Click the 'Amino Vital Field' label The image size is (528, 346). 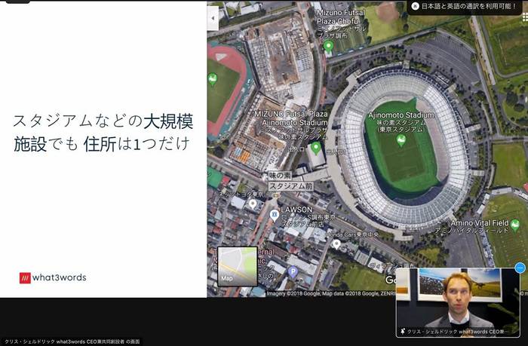coord(480,223)
